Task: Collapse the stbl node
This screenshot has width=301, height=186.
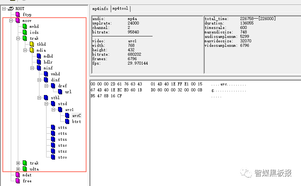Action: coord(39,98)
